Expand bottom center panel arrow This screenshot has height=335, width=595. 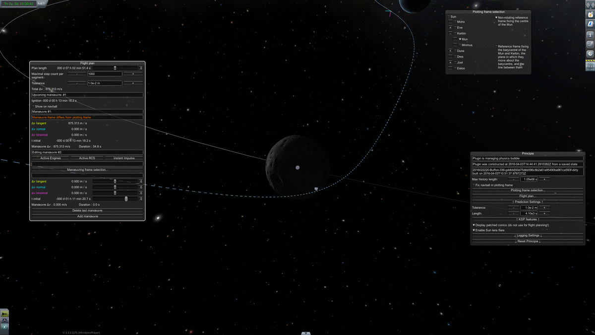pyautogui.click(x=306, y=333)
